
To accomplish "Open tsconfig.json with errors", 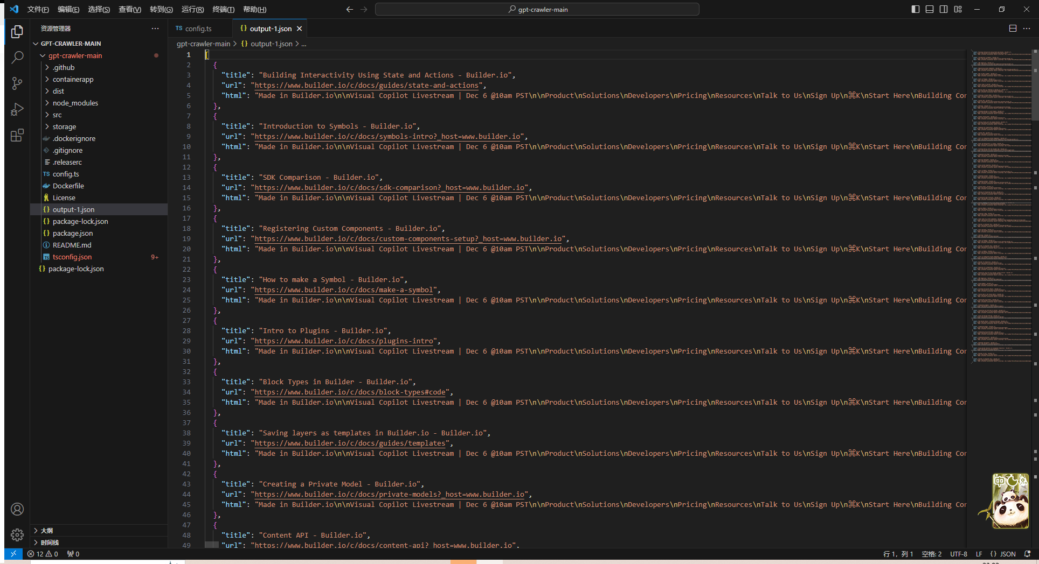I will [x=72, y=257].
